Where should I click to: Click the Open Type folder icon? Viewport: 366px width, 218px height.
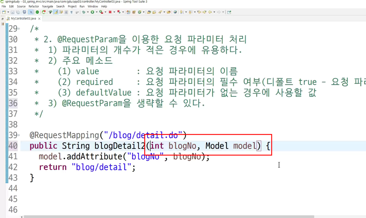click(x=149, y=12)
